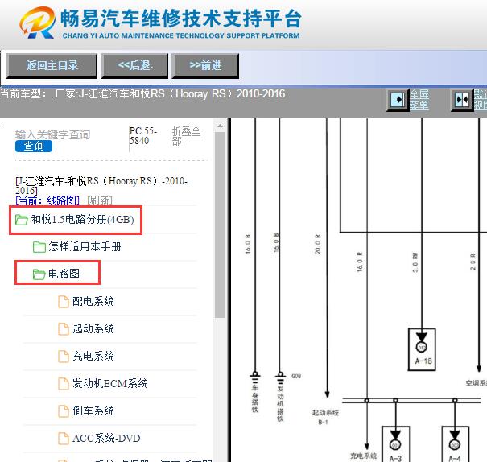Click the 车身搭铁 ground symbol in diagram
This screenshot has height=462, width=487.
pyautogui.click(x=255, y=377)
